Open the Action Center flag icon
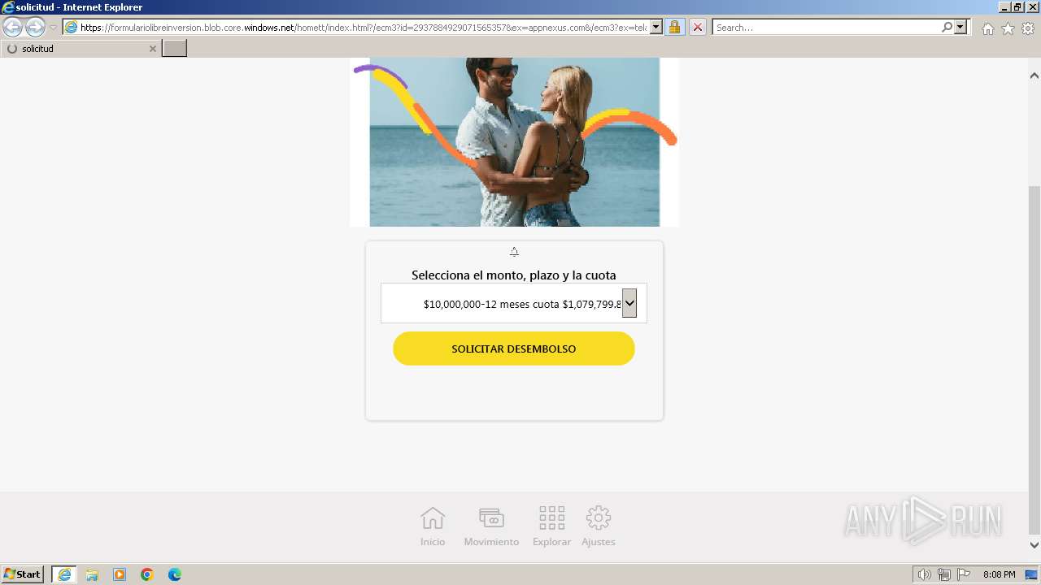Image resolution: width=1041 pixels, height=585 pixels. tap(964, 574)
